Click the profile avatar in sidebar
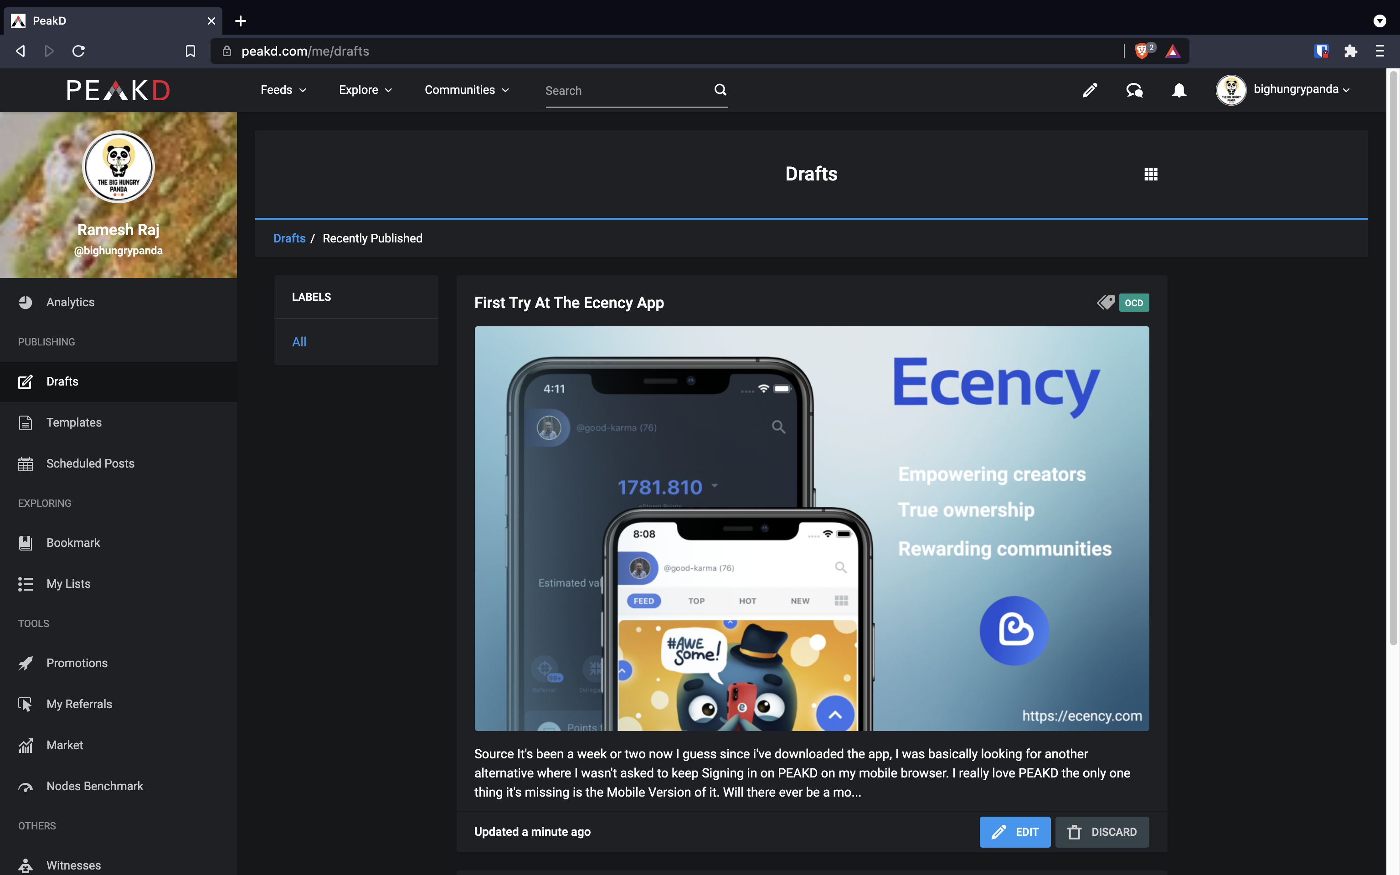1400x875 pixels. click(x=118, y=167)
